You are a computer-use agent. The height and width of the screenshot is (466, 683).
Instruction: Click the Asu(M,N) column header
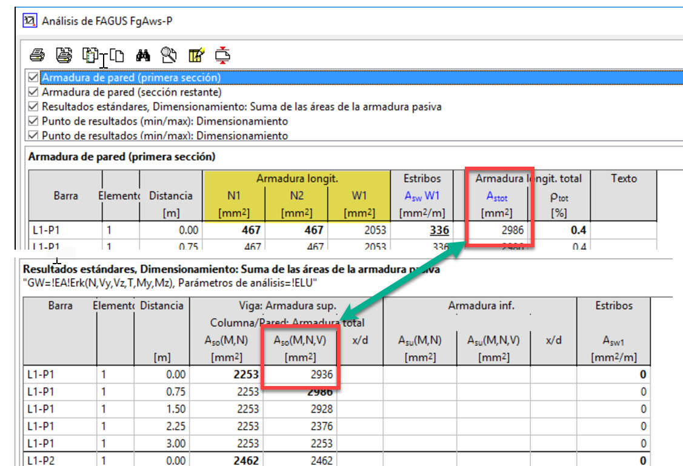pyautogui.click(x=420, y=341)
